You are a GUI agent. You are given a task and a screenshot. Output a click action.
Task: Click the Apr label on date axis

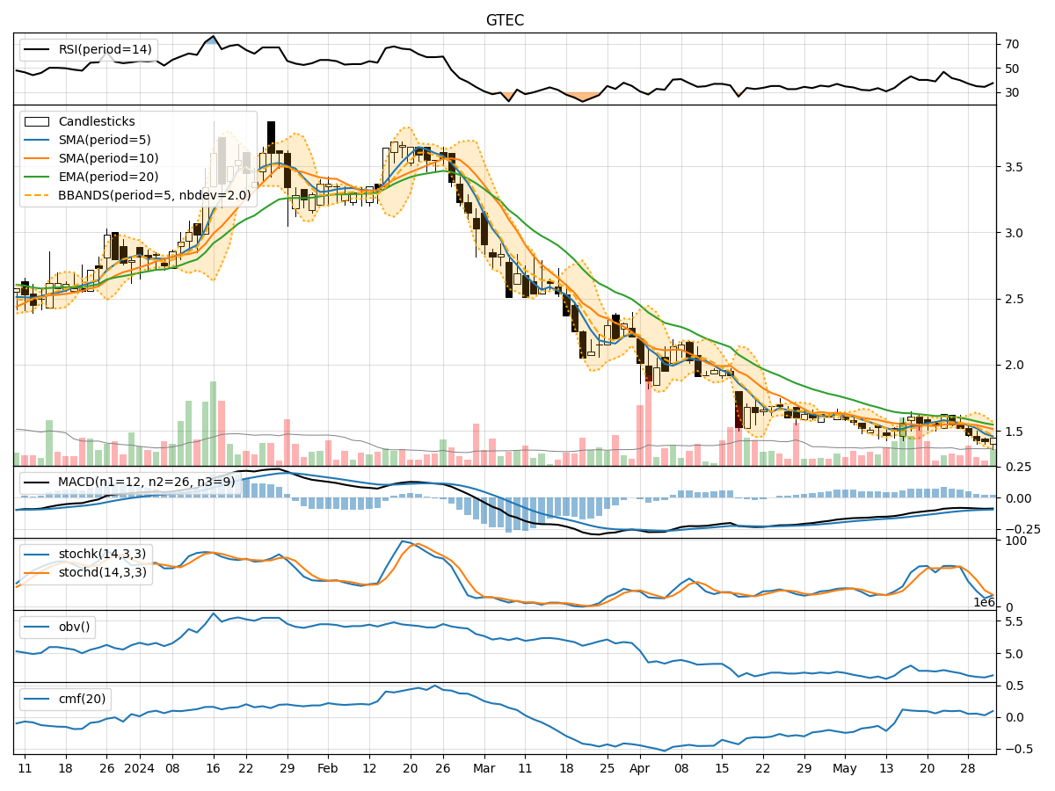tap(638, 767)
